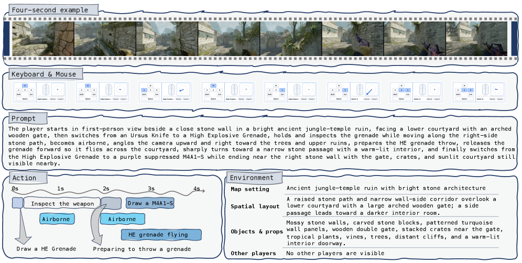Select the Keyboard & Mouse section label
The height and width of the screenshot is (263, 522).
point(46,74)
